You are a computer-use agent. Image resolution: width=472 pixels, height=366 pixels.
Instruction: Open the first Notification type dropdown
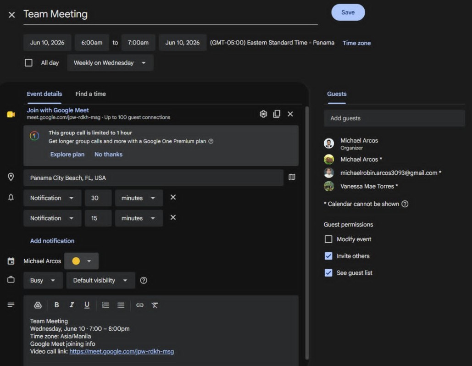pyautogui.click(x=52, y=198)
